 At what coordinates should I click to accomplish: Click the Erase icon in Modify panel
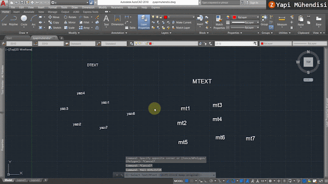pyautogui.click(x=97, y=17)
